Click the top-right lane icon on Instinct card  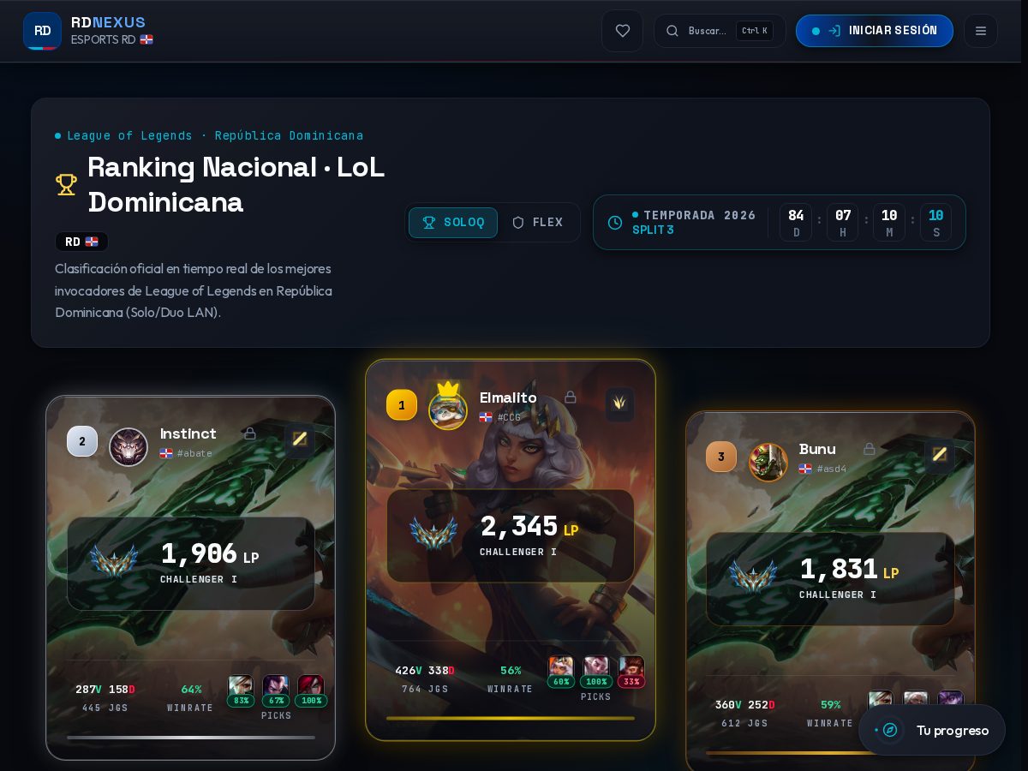300,439
